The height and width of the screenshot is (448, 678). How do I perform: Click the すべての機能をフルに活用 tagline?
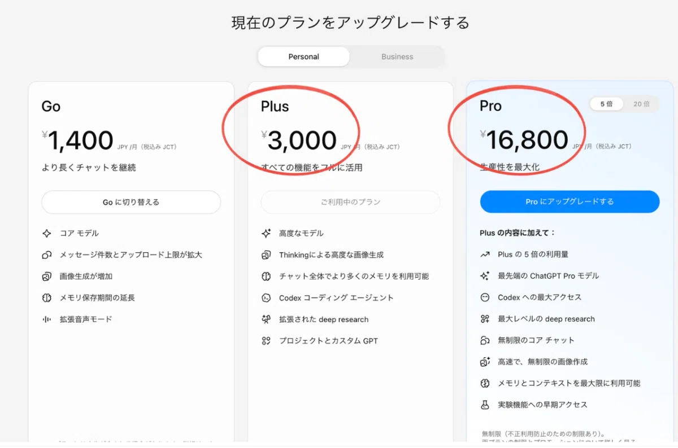coord(311,168)
